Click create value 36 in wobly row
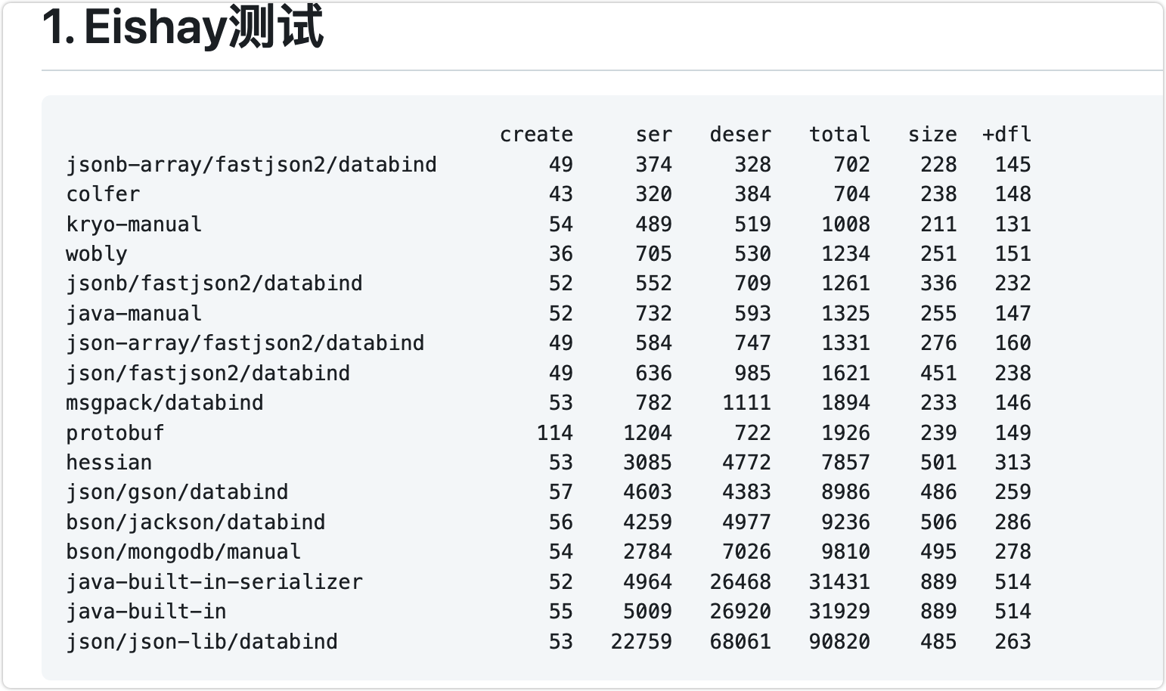The image size is (1166, 691). [x=560, y=254]
